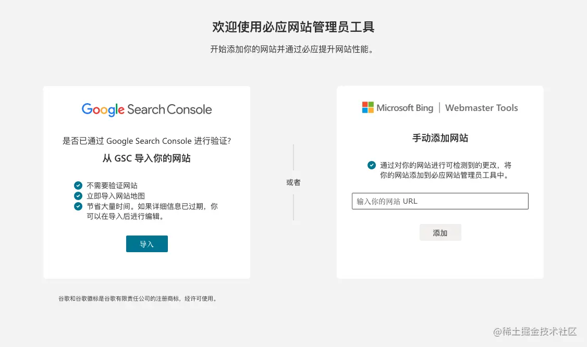587x347 pixels.
Task: Focus the 输入你的网站 URL field
Action: (440, 201)
